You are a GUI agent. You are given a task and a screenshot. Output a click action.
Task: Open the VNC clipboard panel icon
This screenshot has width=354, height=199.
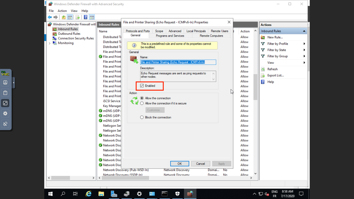point(5,93)
